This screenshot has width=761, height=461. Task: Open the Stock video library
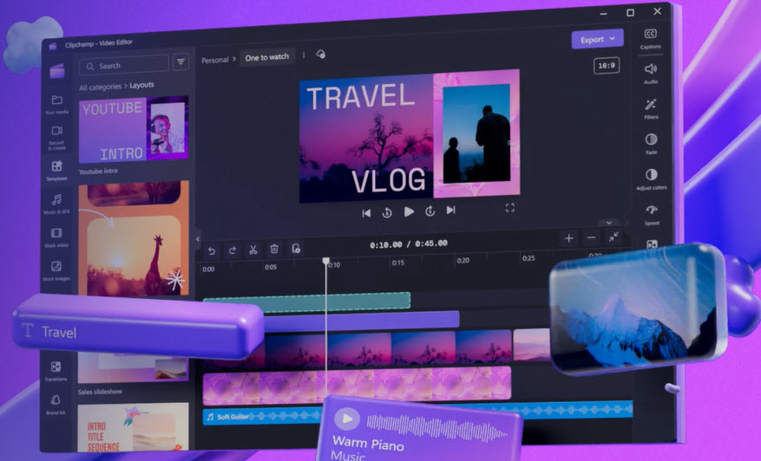56,237
